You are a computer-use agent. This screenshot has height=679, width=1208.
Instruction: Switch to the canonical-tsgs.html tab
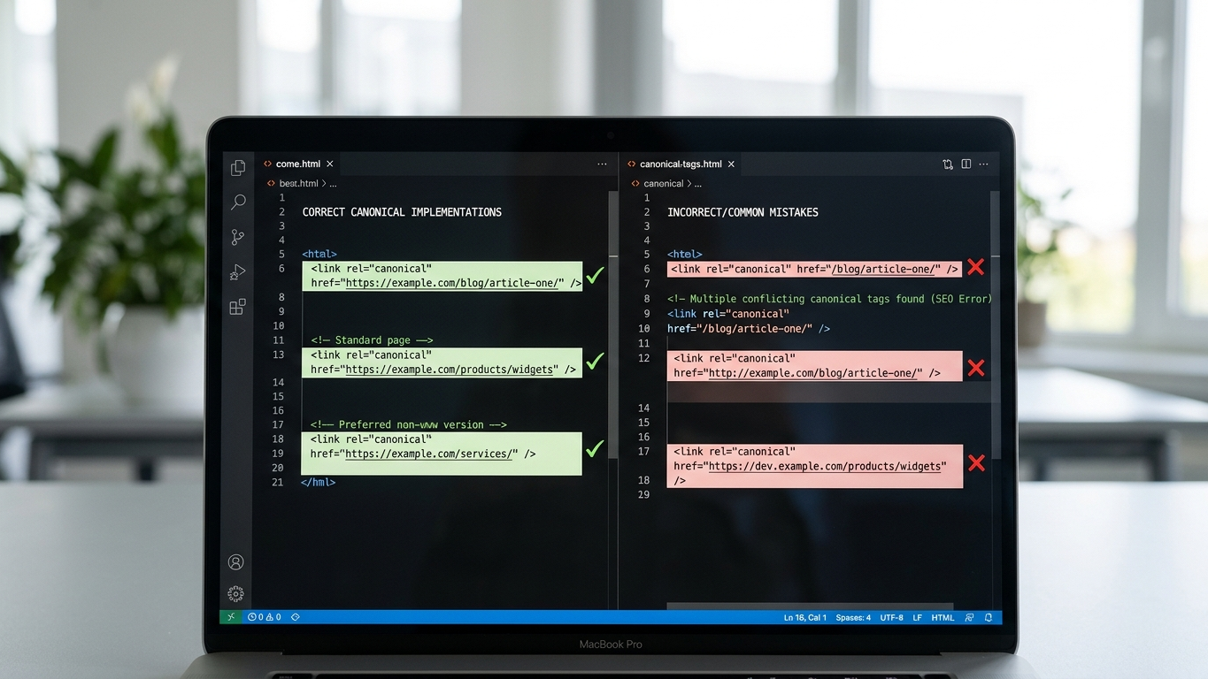coord(681,164)
